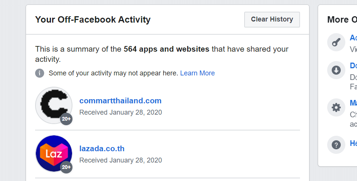Open the blue link beside download icon

[x=353, y=66]
